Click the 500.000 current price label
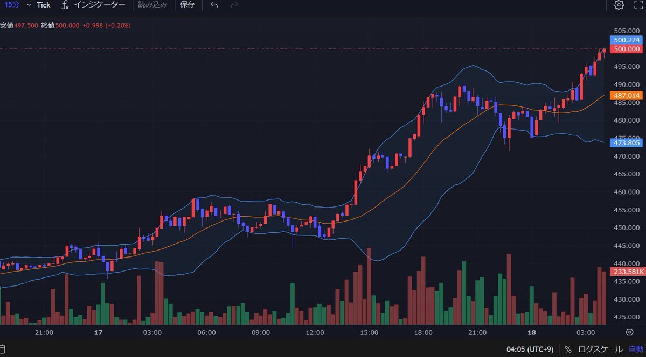This screenshot has height=357, width=646. (626, 49)
